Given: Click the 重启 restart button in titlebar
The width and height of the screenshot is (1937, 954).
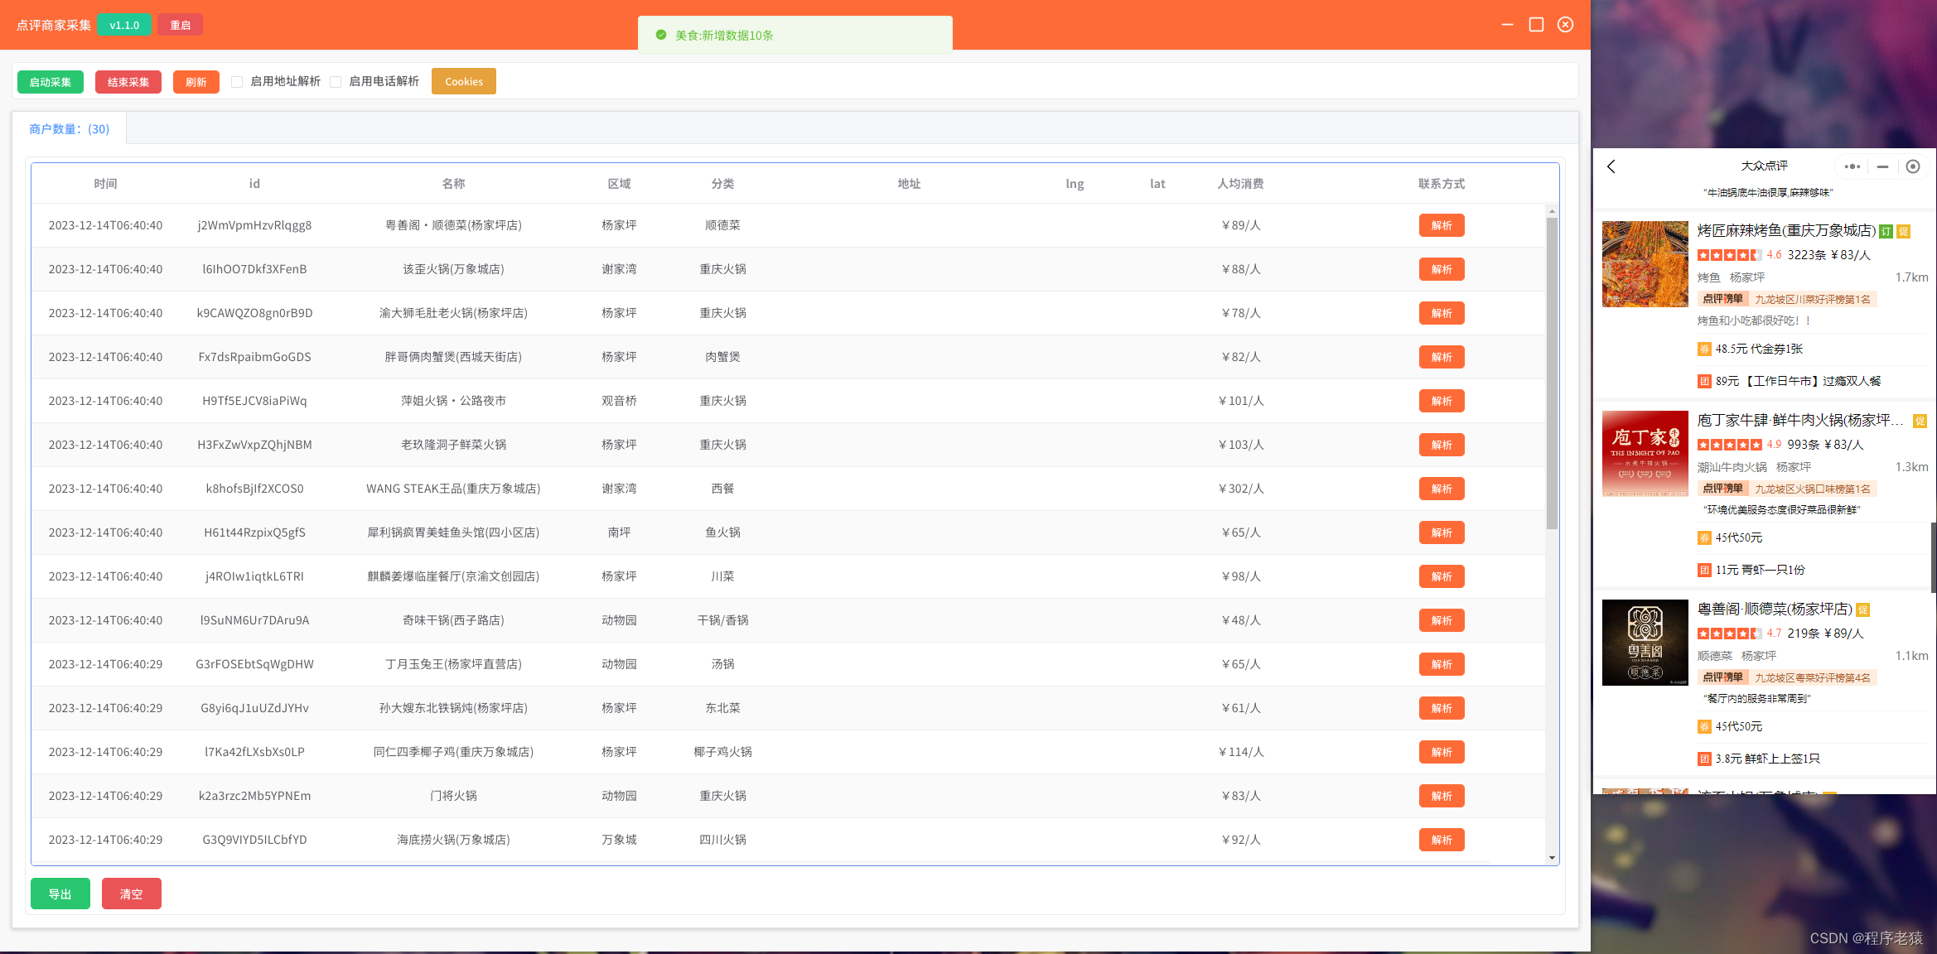Looking at the screenshot, I should tap(180, 26).
